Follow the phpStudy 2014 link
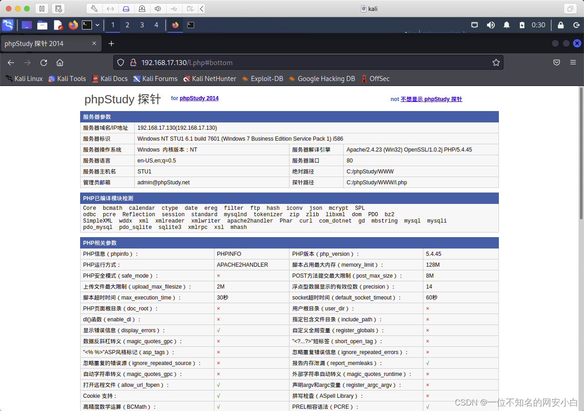The image size is (584, 411). pos(199,98)
